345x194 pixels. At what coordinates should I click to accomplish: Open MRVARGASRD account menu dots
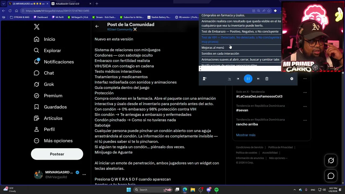tap(84, 175)
